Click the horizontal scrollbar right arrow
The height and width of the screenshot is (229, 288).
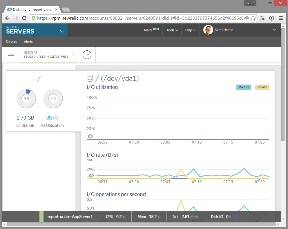pyautogui.click(x=278, y=224)
